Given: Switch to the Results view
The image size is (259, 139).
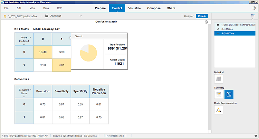Looking at the screenshot, I should [202, 16].
